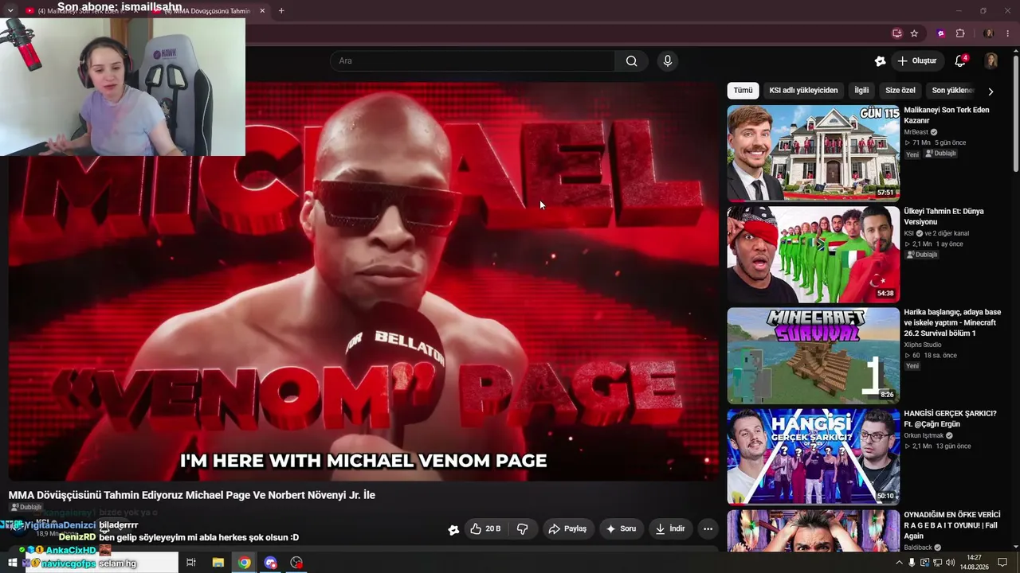Open Malikaneyi Son Terk Eden thumbnail

point(813,153)
